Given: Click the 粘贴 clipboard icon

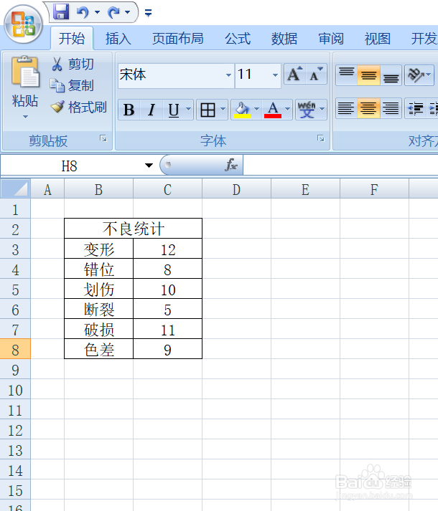Looking at the screenshot, I should (25, 72).
